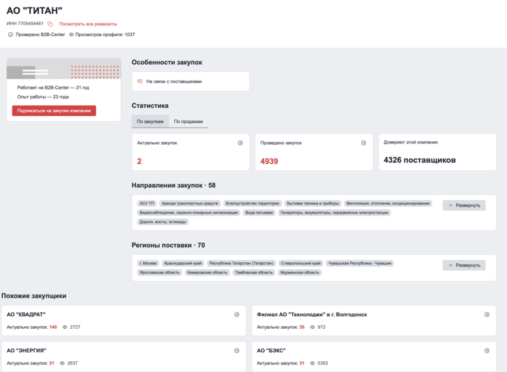Expand the Направления закупок list

point(465,204)
